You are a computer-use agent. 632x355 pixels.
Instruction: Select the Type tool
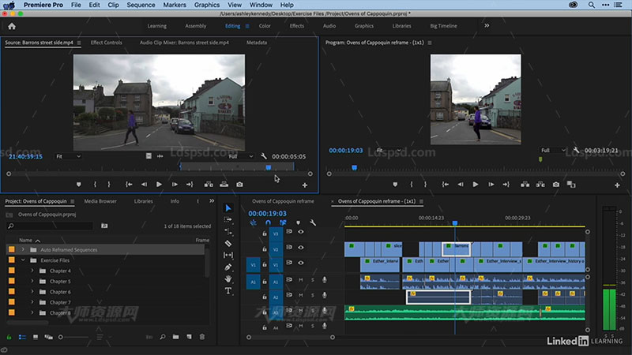(x=228, y=290)
